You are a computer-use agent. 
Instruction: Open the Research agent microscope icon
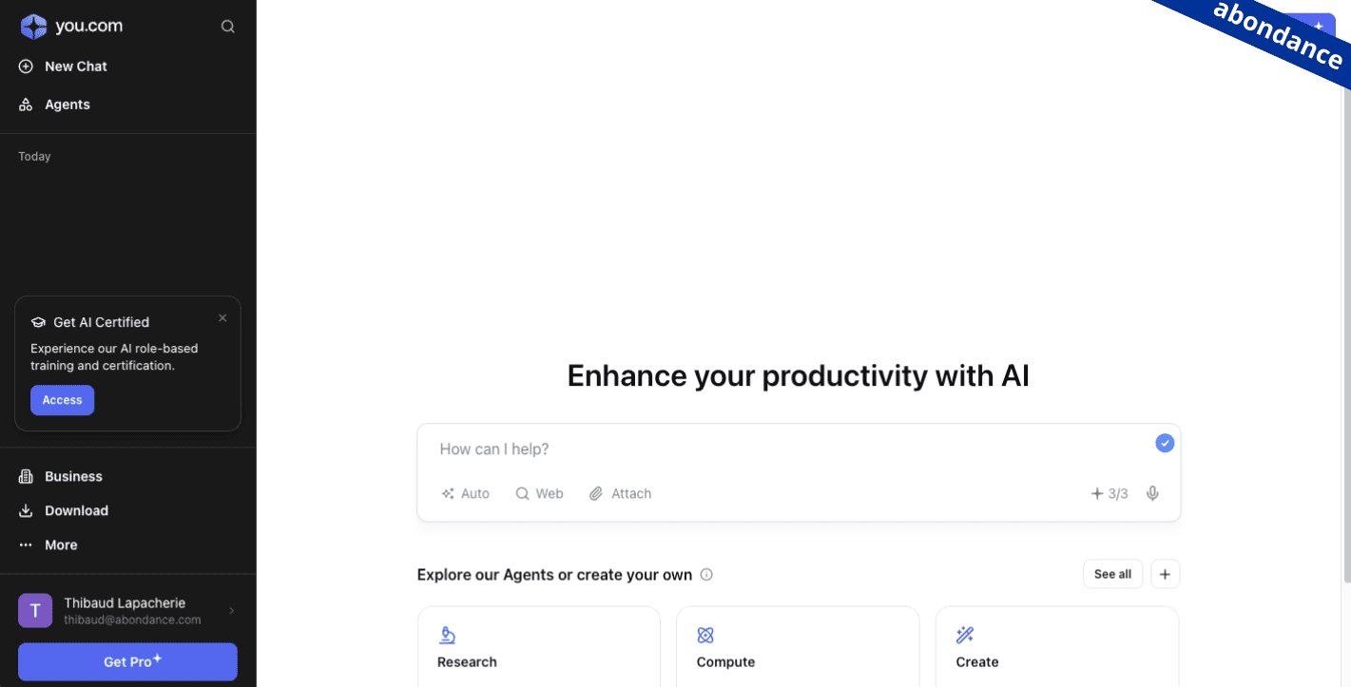coord(447,635)
